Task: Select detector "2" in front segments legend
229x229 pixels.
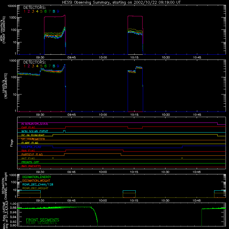Action: click(29, 11)
